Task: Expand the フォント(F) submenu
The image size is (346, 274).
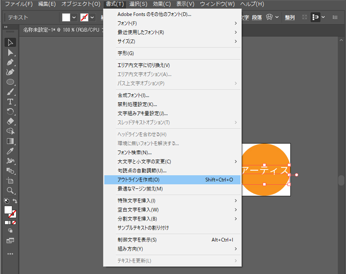Action: 172,23
